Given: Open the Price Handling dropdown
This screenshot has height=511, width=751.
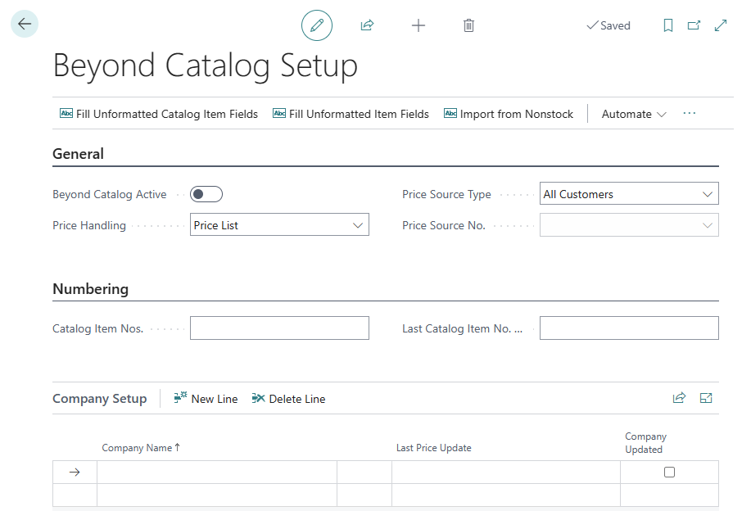Looking at the screenshot, I should click(279, 225).
